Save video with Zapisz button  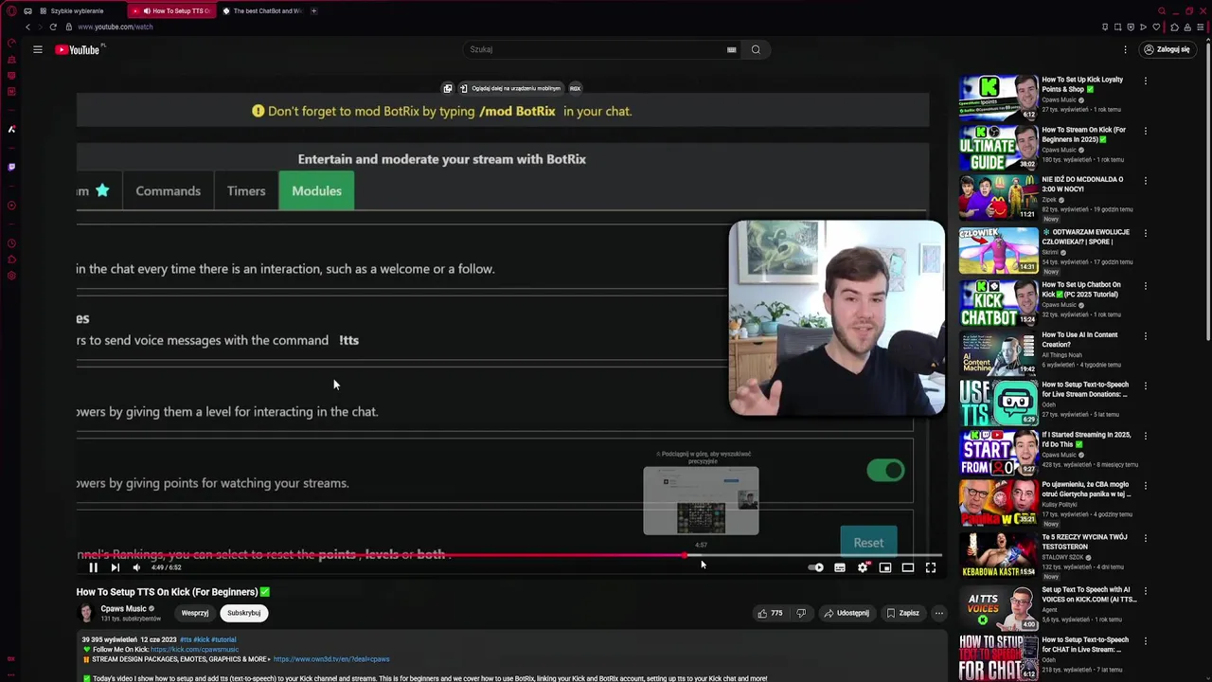902,613
